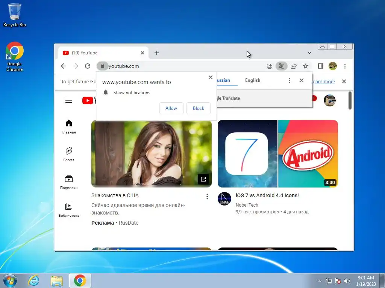Open site info via the lock icon
This screenshot has height=288, width=385.
[x=102, y=66]
